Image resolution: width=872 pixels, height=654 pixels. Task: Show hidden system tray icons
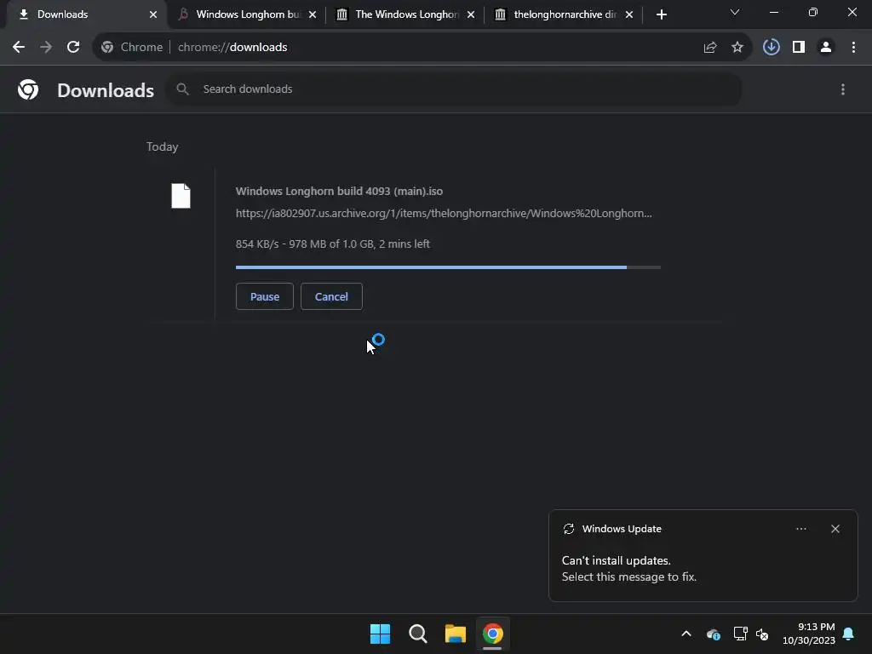click(x=686, y=634)
